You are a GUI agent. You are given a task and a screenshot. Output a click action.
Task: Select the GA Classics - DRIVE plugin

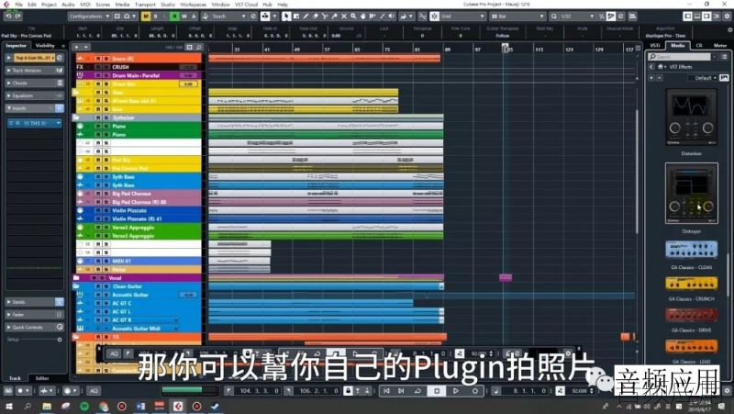point(692,315)
